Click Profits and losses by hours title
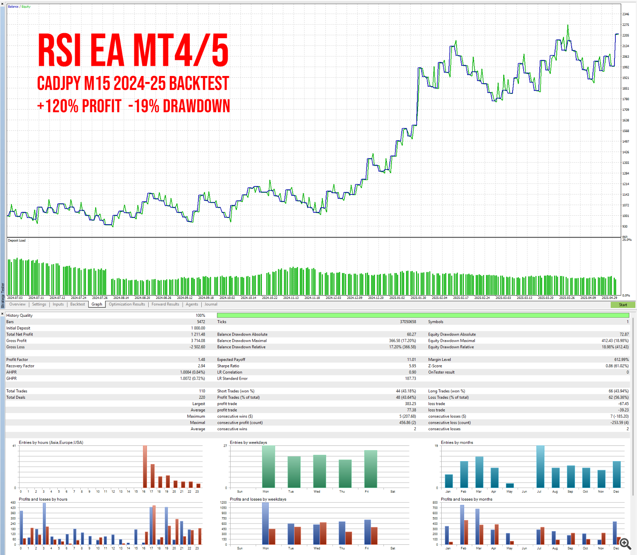The image size is (637, 555). coord(43,499)
